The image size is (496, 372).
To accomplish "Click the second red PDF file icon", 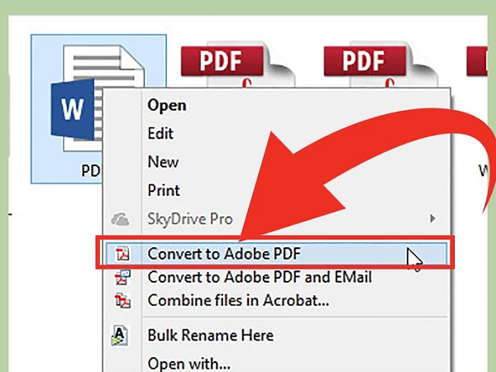I will [x=365, y=66].
